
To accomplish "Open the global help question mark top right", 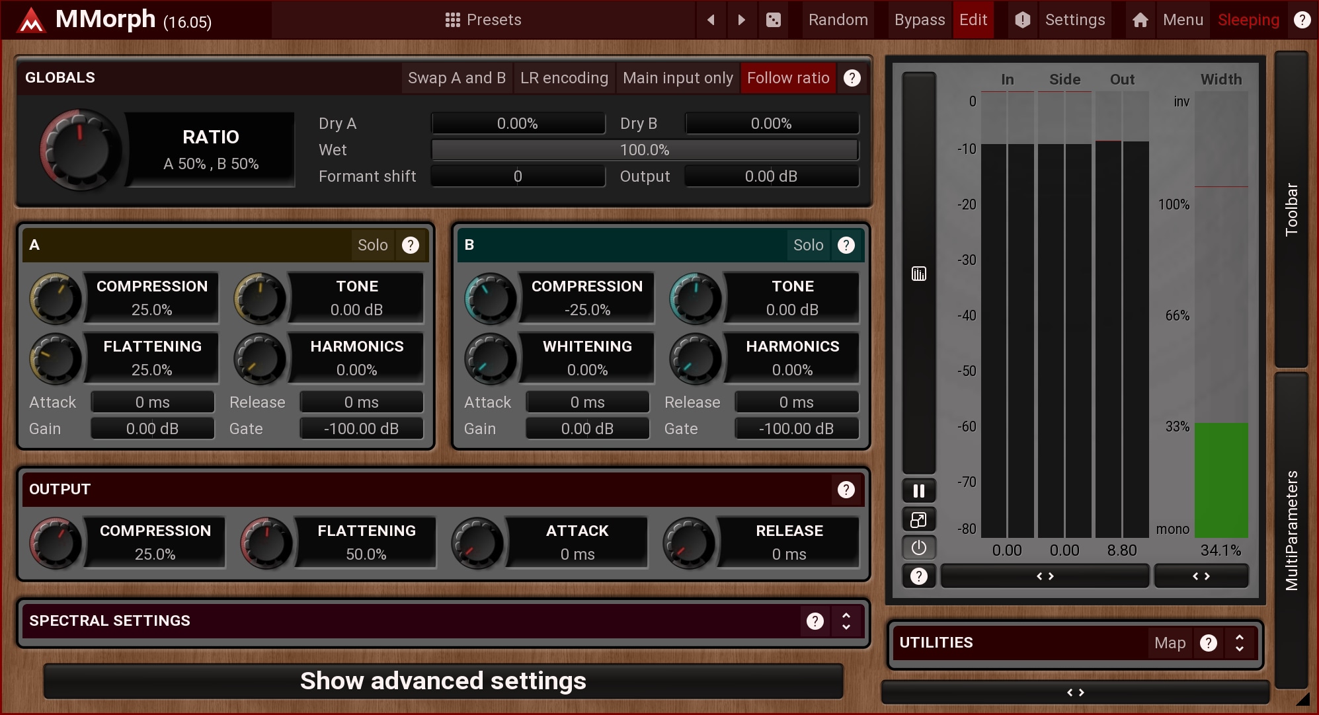I will coord(1302,20).
